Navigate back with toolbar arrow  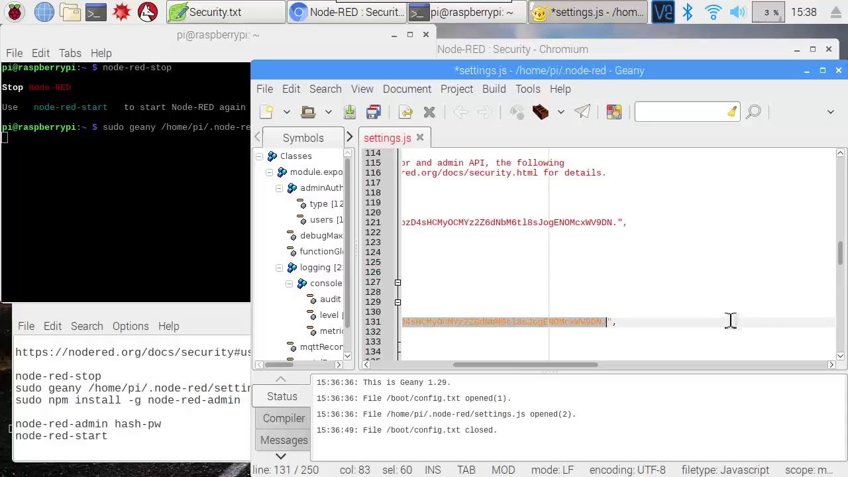tap(461, 112)
